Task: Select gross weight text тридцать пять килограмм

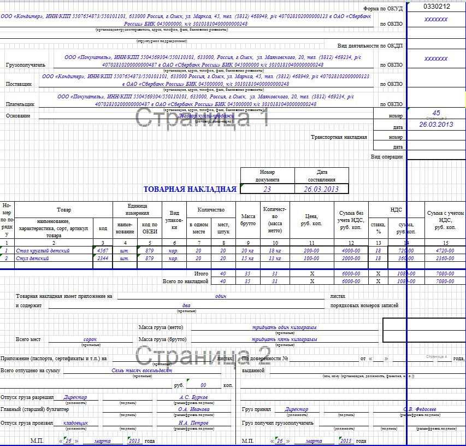Action: pos(285,339)
